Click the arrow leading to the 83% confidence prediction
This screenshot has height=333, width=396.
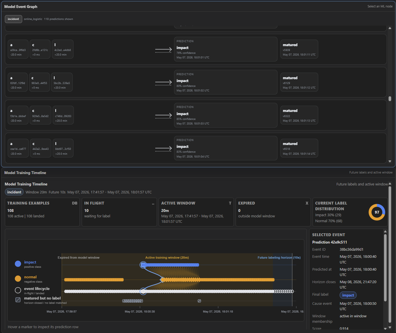164,149
